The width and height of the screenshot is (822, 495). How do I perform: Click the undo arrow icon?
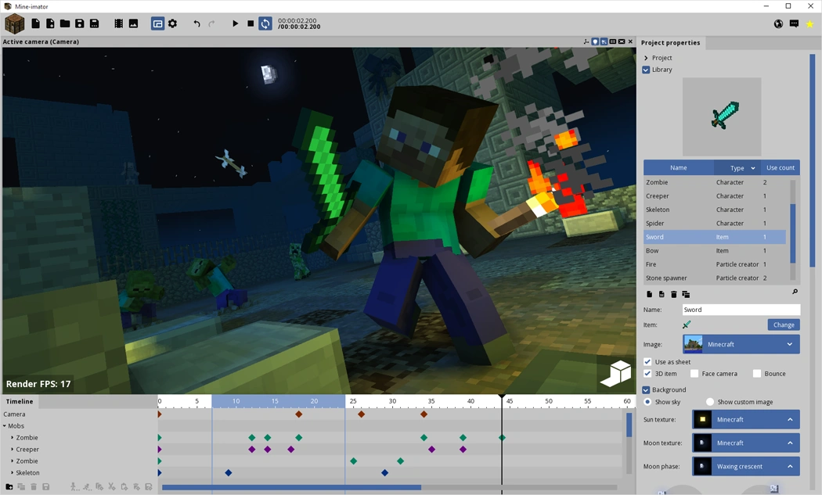196,23
